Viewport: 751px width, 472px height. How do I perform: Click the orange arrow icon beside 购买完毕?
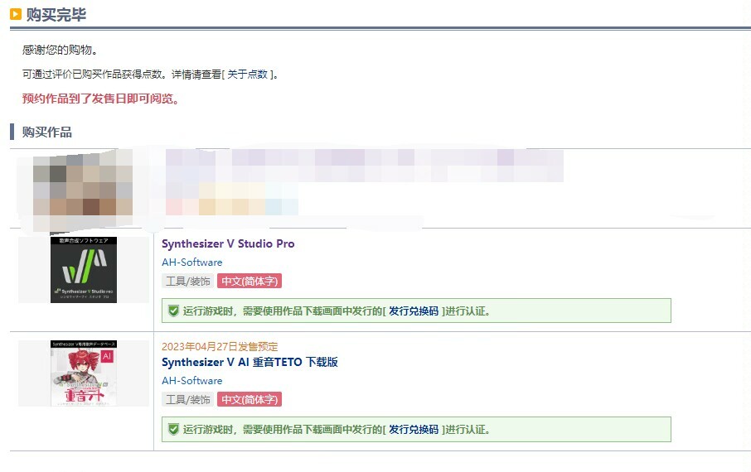tap(16, 14)
